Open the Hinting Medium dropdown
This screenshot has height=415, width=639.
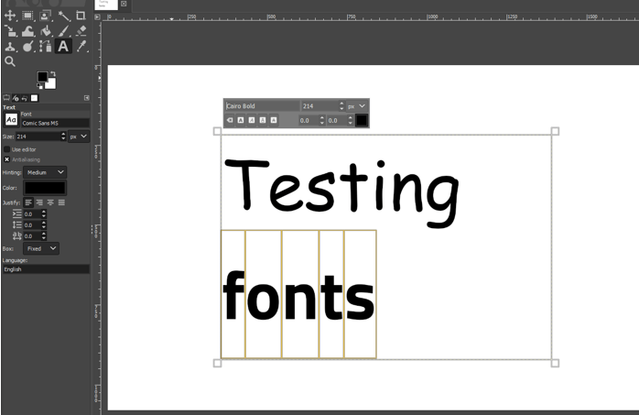[x=45, y=171]
